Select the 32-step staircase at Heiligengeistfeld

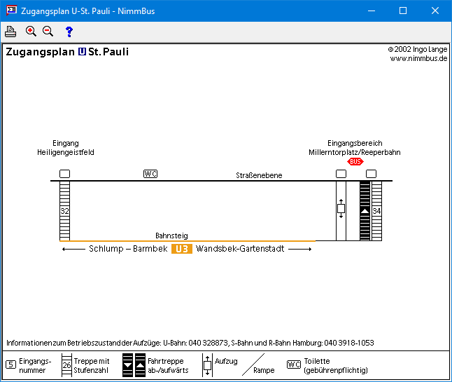coord(64,210)
